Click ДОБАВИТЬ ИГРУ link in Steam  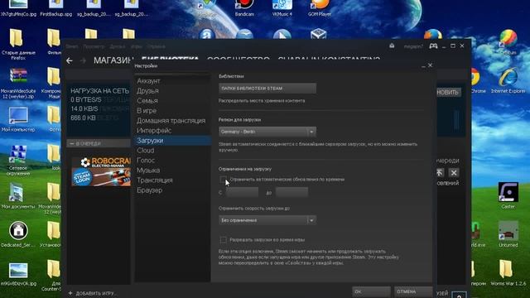(96, 293)
